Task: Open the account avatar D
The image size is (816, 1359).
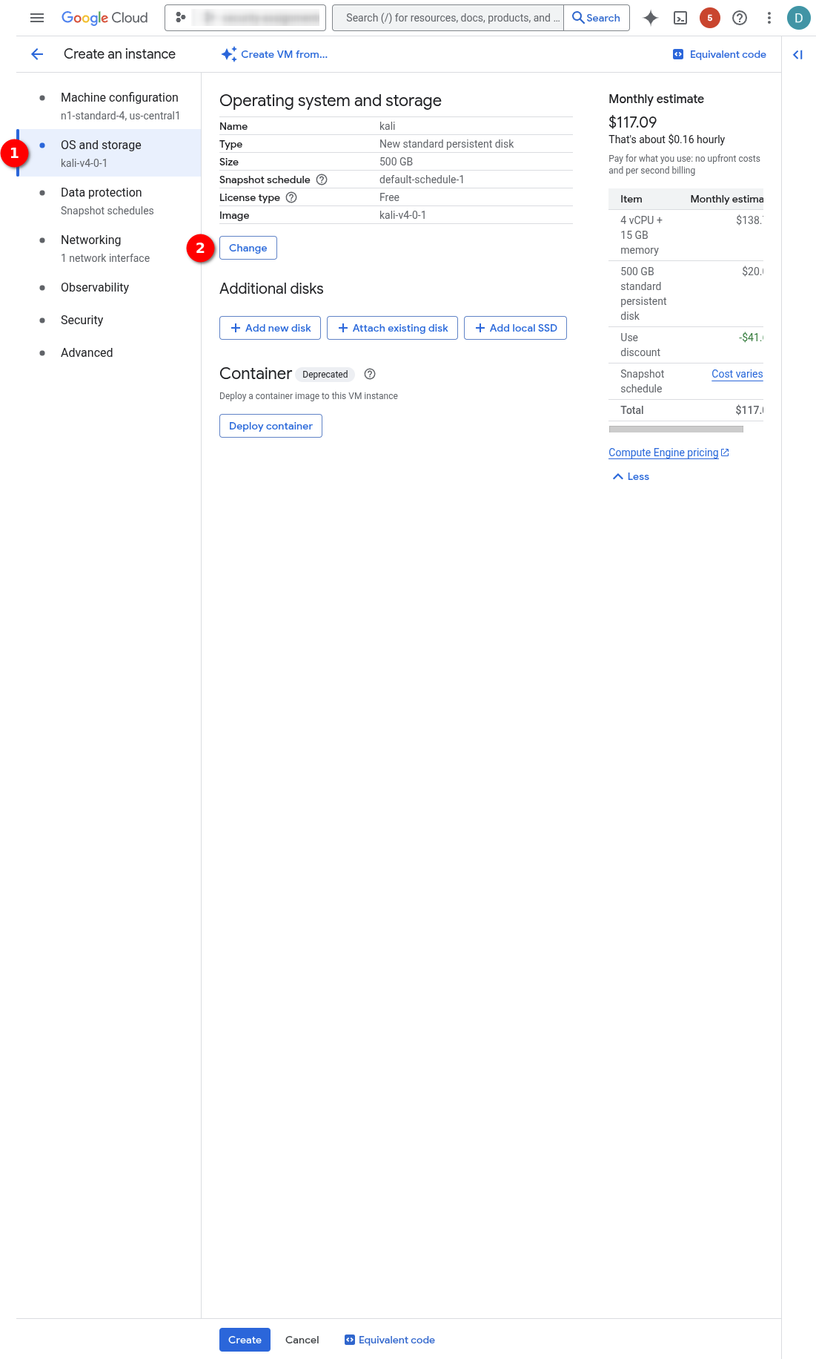Action: click(799, 18)
